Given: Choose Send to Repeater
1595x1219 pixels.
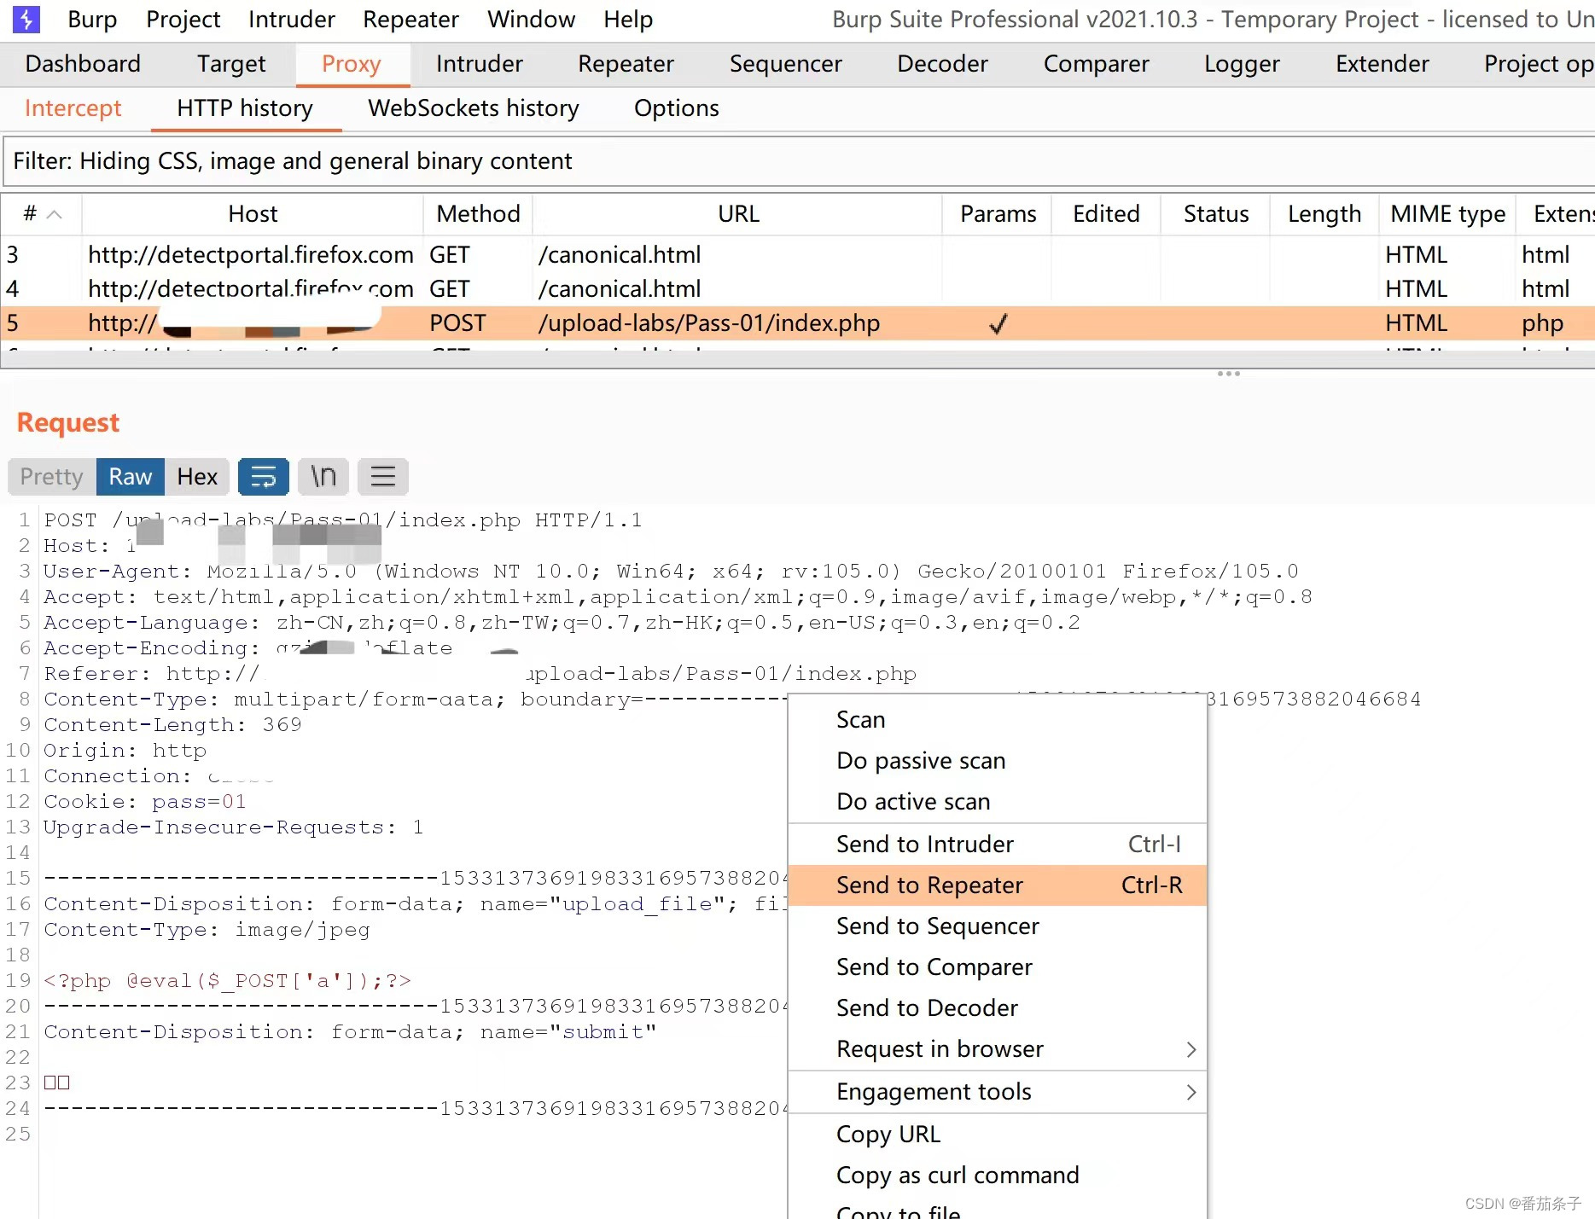Looking at the screenshot, I should click(998, 885).
